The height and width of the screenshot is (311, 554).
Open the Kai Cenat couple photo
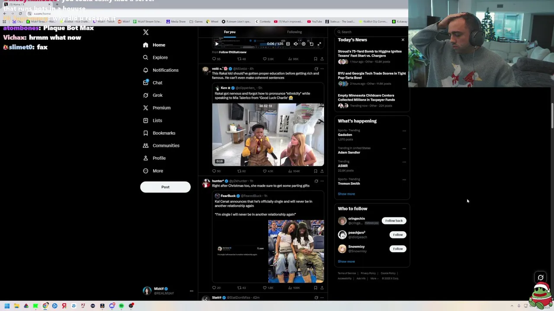pyautogui.click(x=296, y=251)
